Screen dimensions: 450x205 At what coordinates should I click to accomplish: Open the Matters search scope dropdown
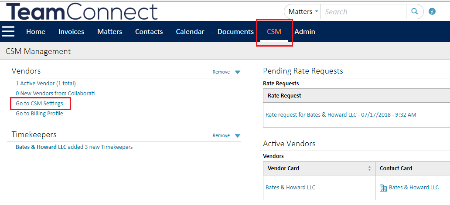[303, 11]
